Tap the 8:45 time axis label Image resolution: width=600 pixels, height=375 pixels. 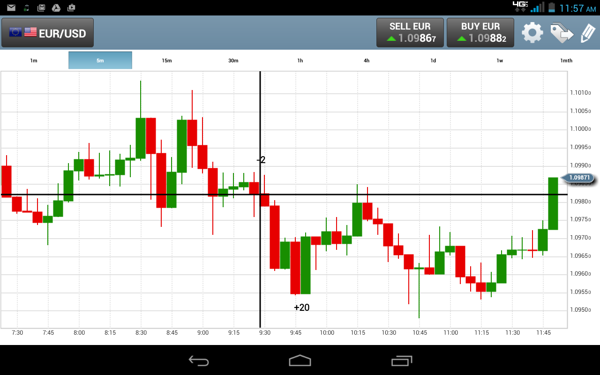click(172, 333)
